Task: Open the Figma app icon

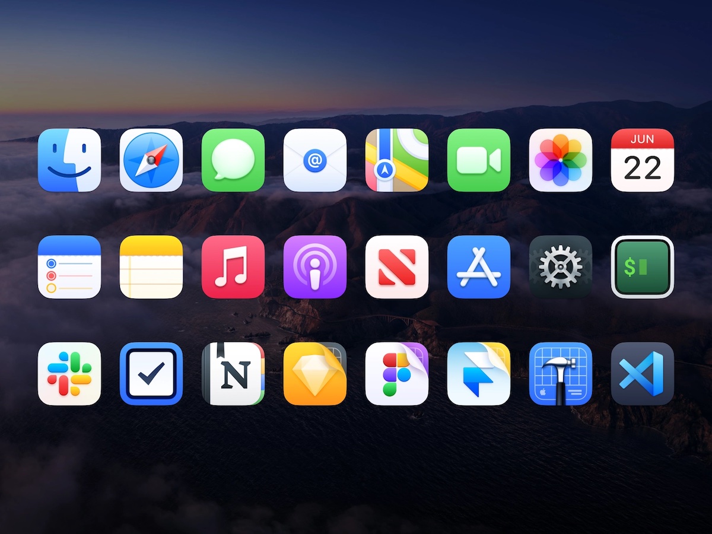Action: coord(397,374)
